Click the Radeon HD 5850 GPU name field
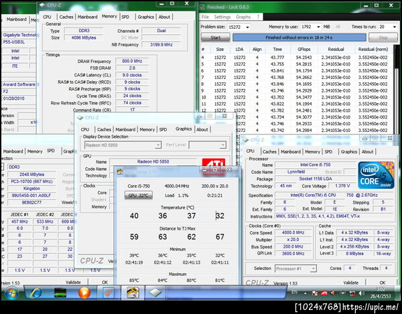 tap(153, 161)
